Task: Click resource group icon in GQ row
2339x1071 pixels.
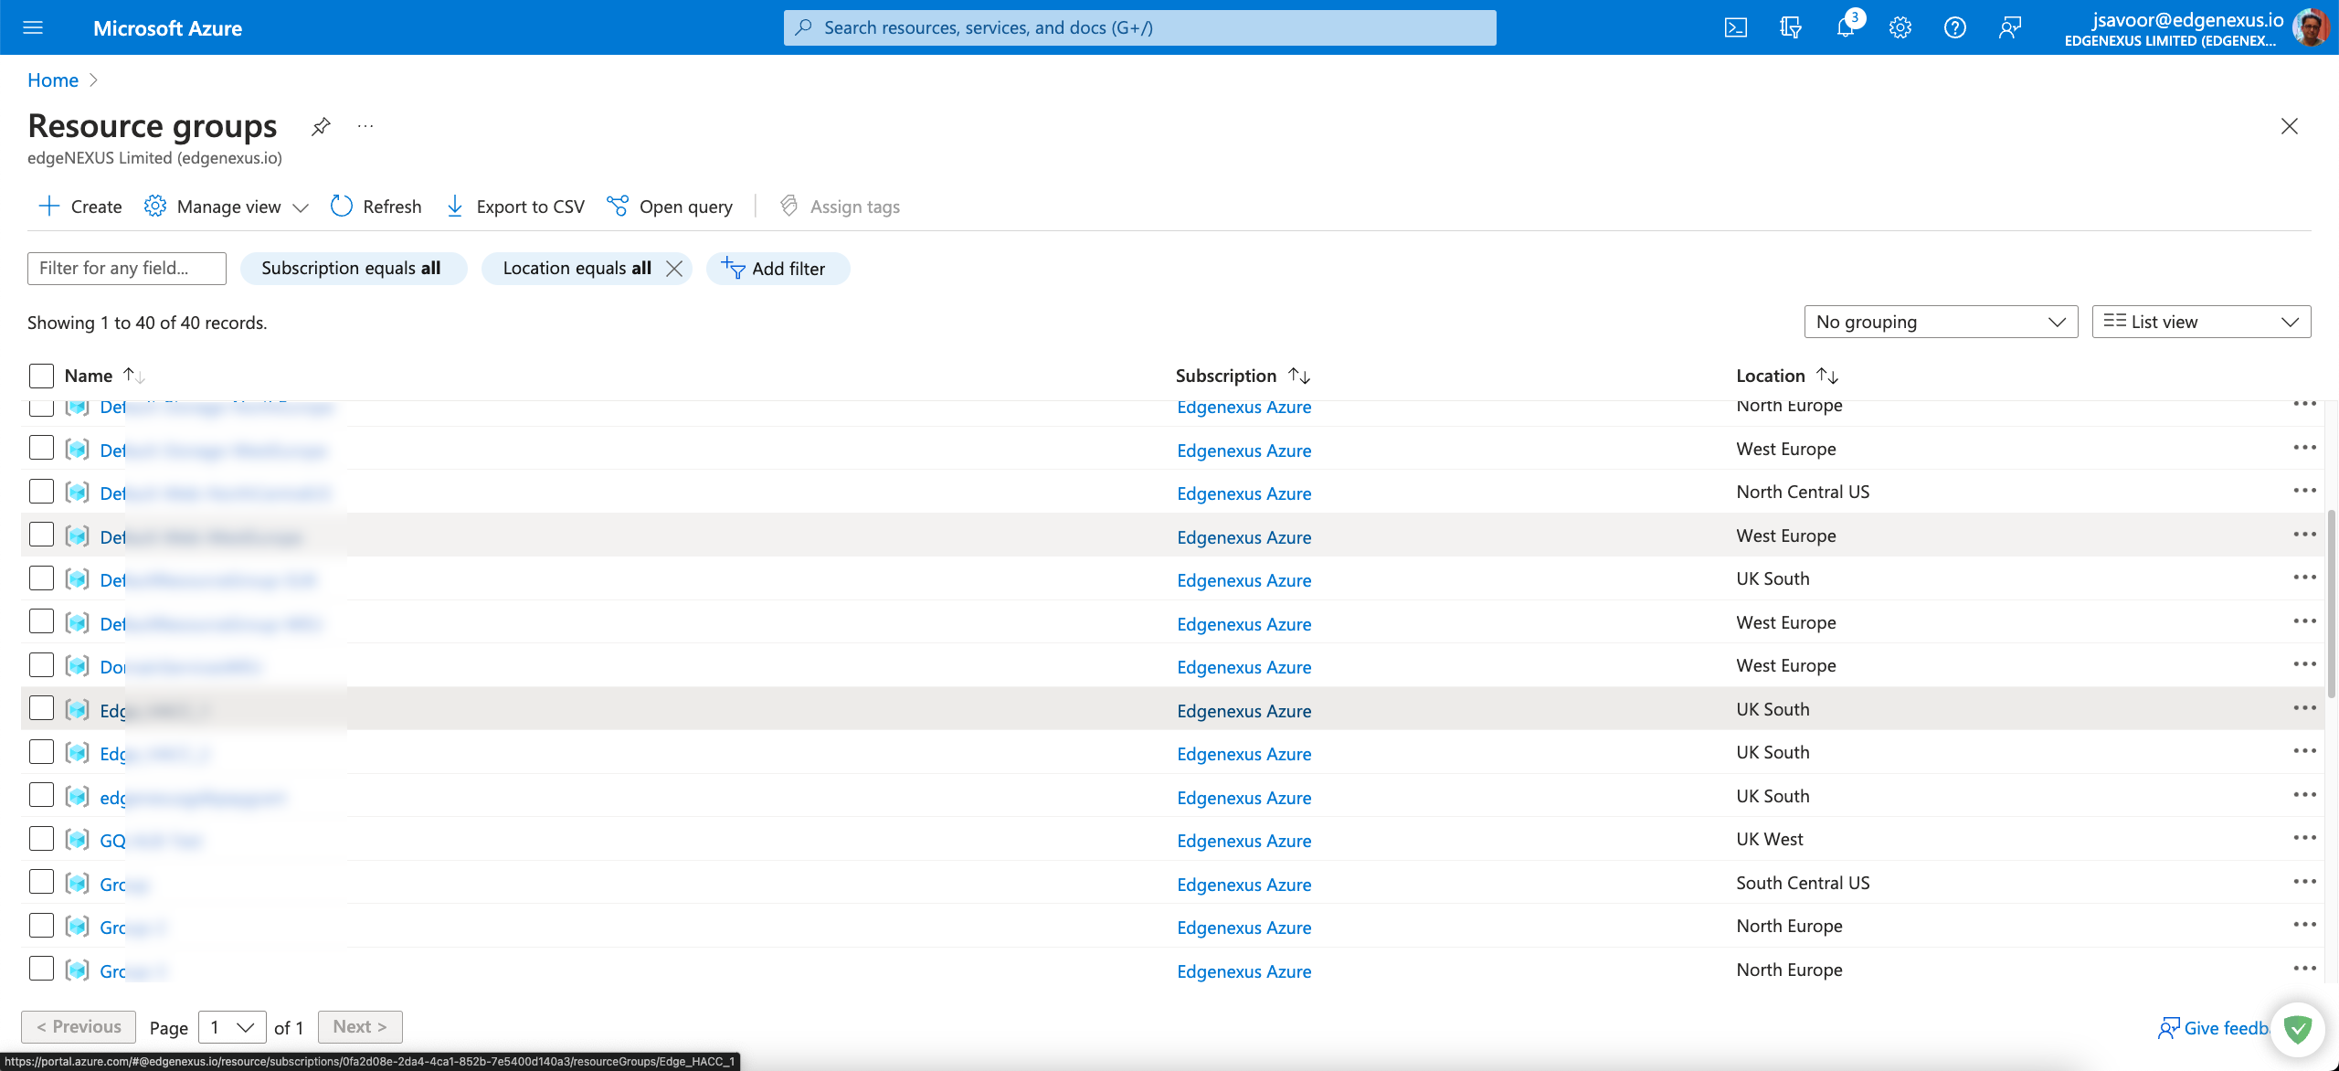Action: [x=78, y=840]
